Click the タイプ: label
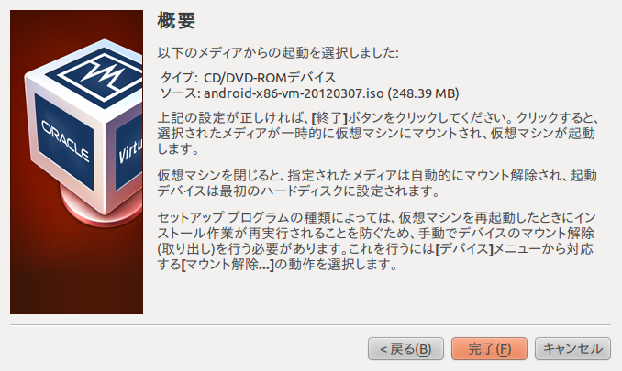Image resolution: width=622 pixels, height=371 pixels. point(179,77)
